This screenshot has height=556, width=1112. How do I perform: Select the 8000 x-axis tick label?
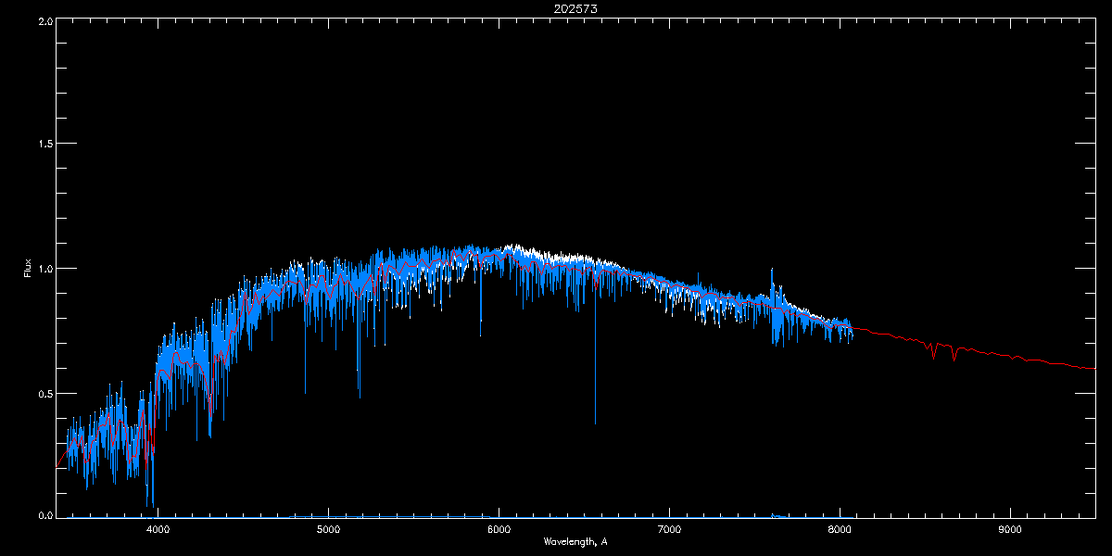click(x=840, y=530)
